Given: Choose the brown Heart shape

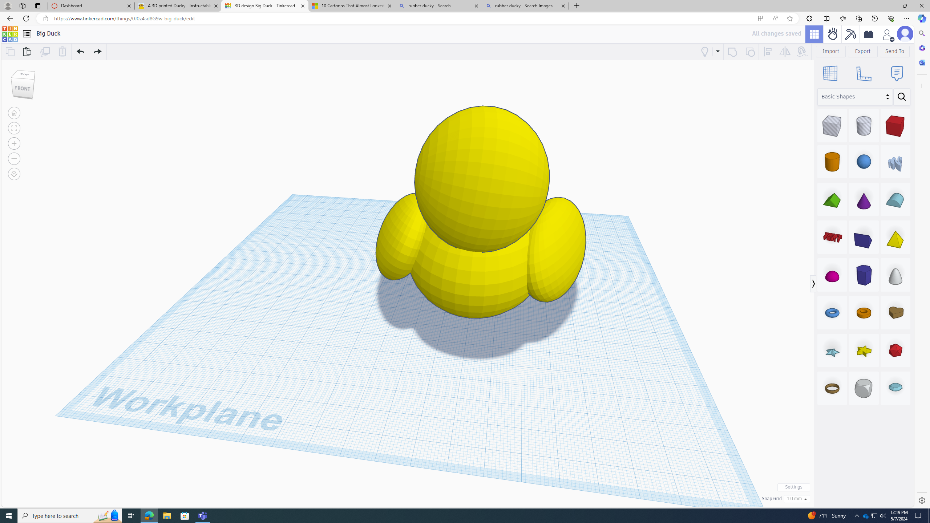Looking at the screenshot, I should (x=895, y=313).
